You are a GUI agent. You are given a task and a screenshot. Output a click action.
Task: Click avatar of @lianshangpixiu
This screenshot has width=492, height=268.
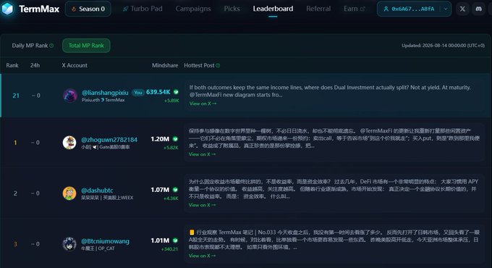click(70, 95)
